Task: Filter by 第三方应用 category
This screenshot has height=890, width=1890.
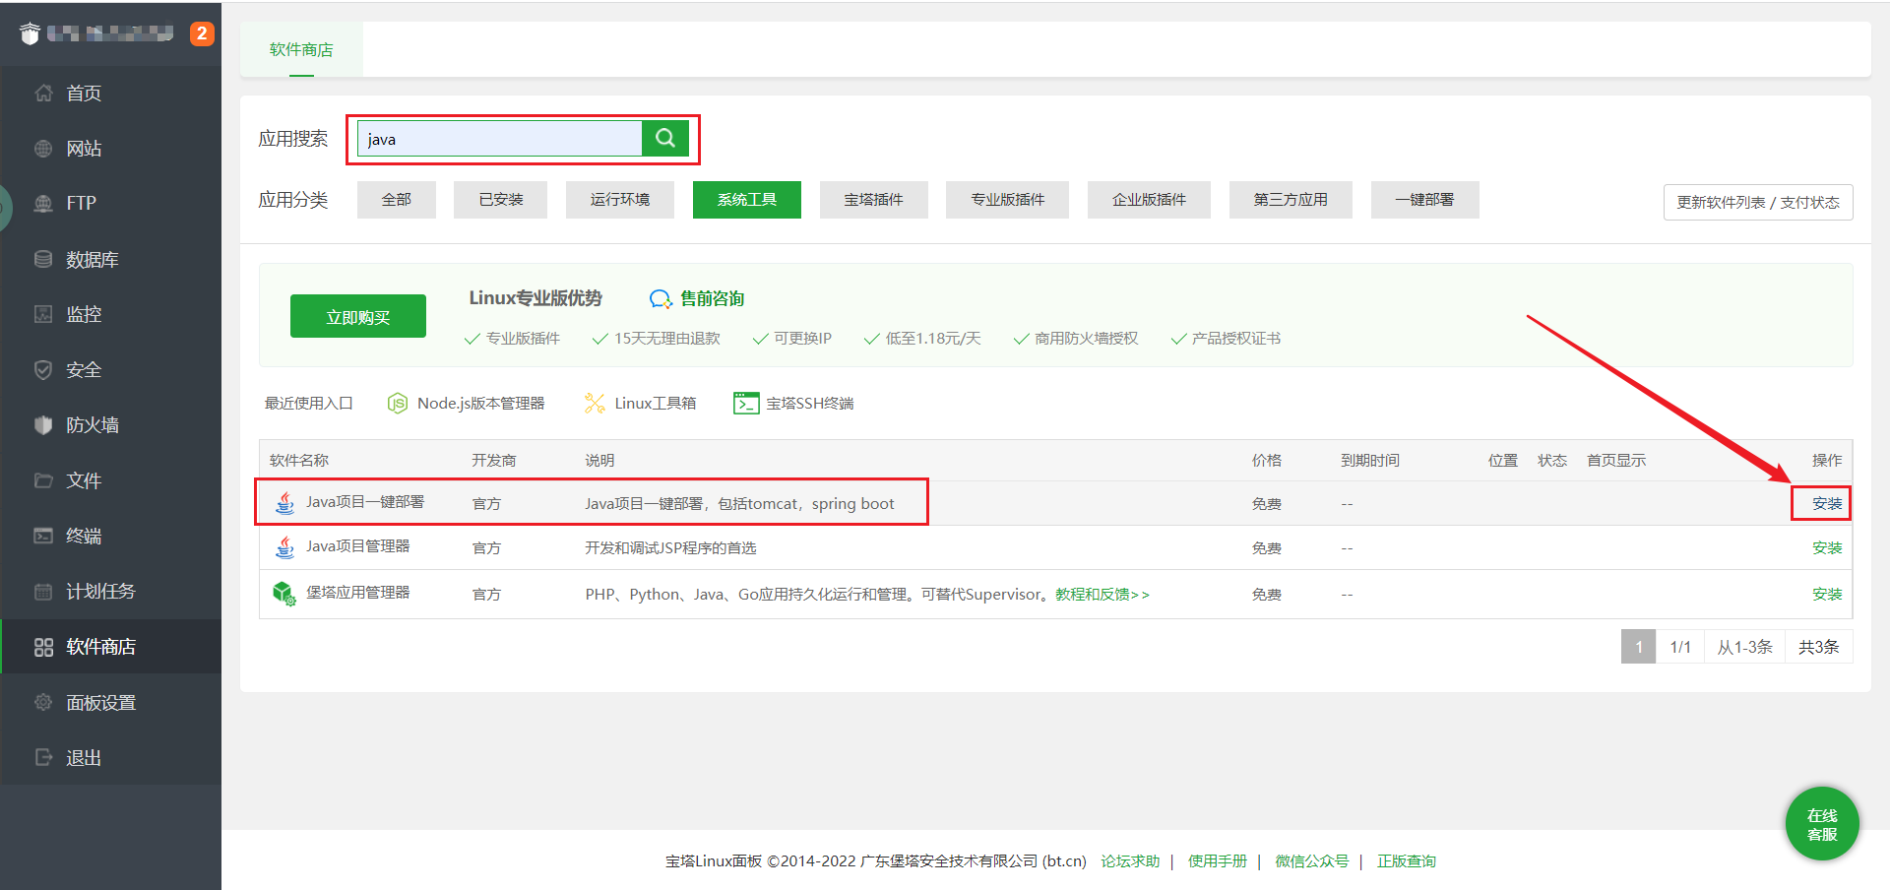Action: 1291,200
